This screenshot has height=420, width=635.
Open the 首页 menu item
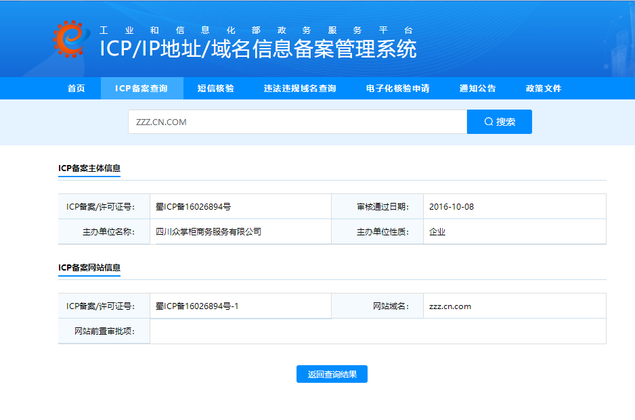point(76,88)
